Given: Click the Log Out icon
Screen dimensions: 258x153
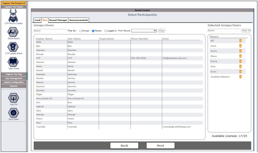Looking at the screenshot, I should pyautogui.click(x=13, y=98).
